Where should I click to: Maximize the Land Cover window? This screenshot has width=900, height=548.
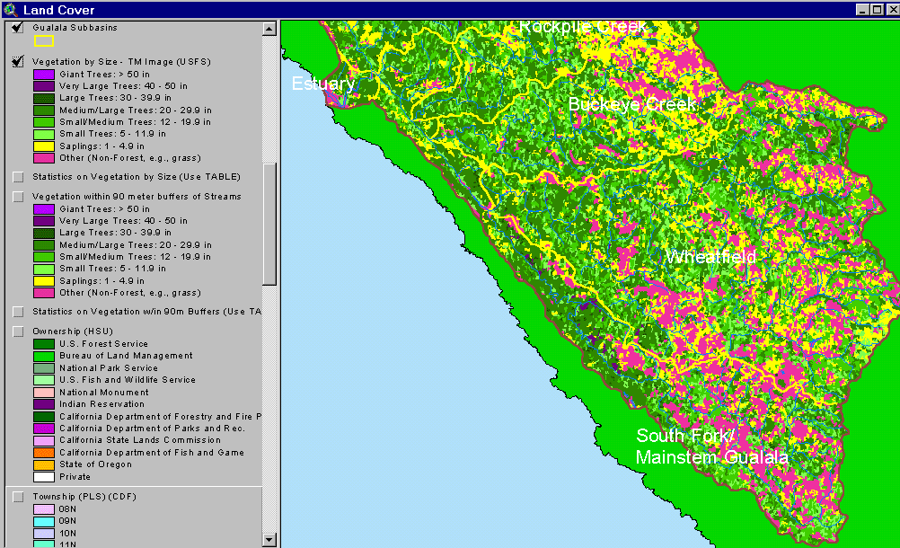(x=877, y=10)
